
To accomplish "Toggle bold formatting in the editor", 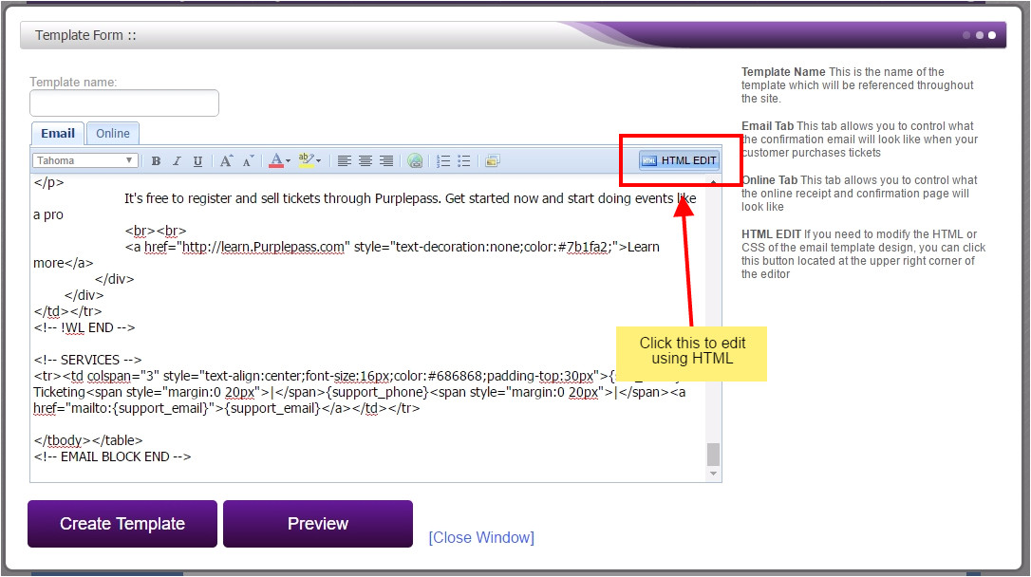I will click(x=156, y=161).
